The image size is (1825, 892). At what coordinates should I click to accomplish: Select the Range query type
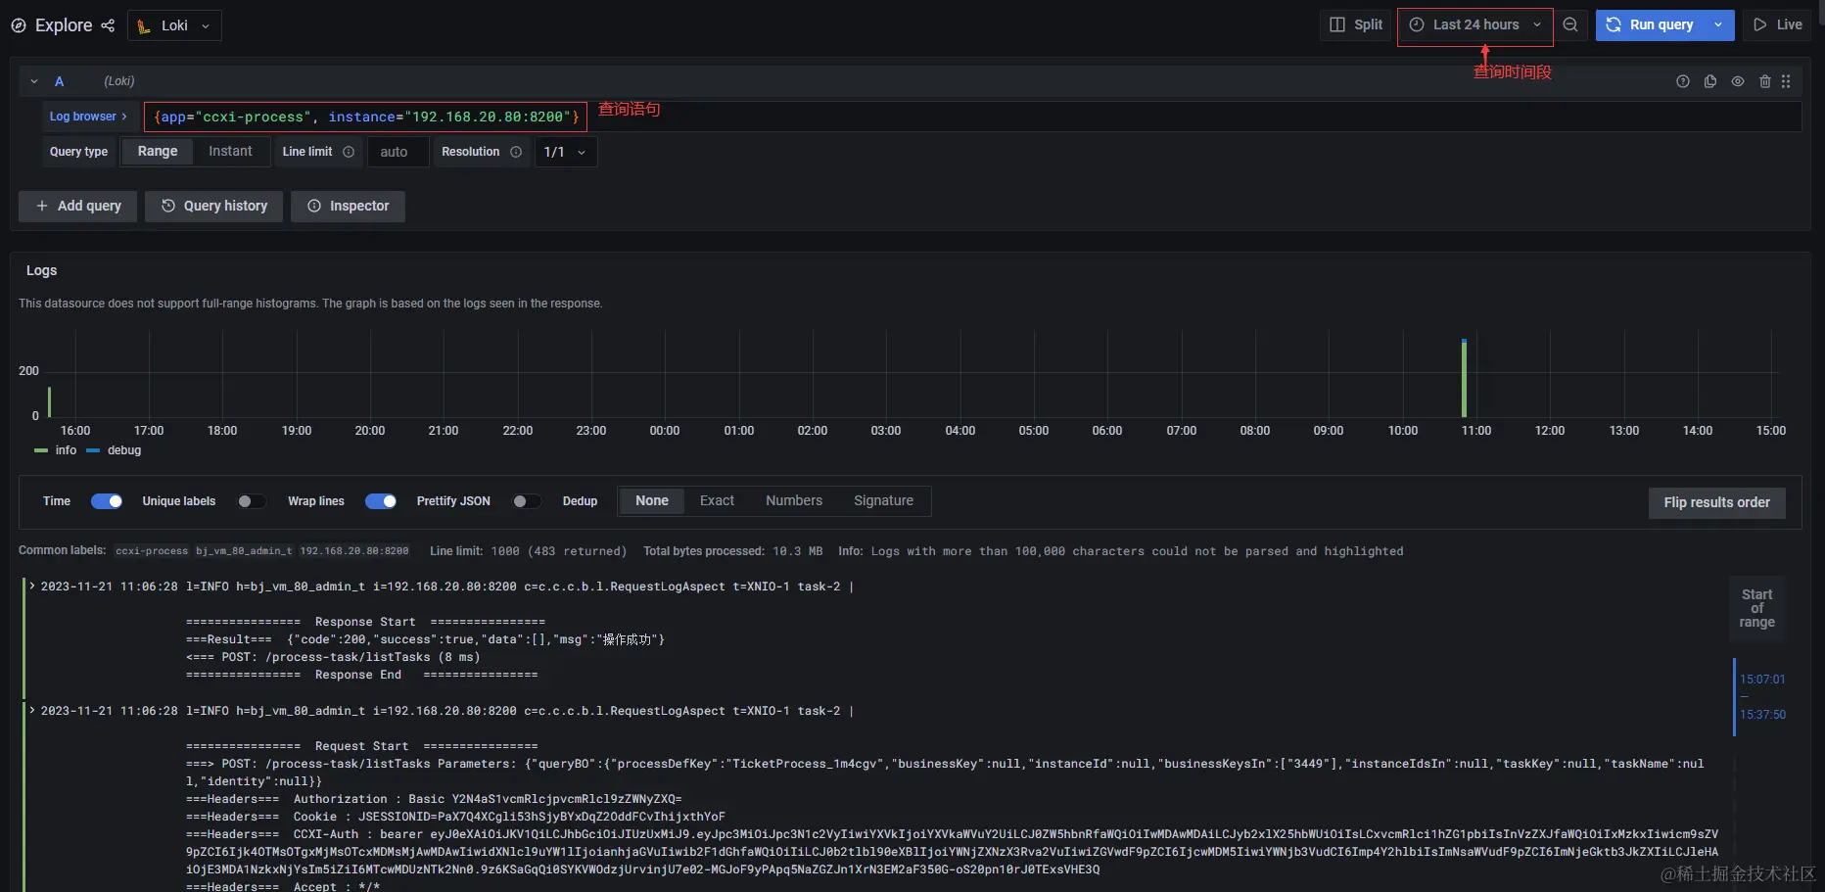[158, 151]
